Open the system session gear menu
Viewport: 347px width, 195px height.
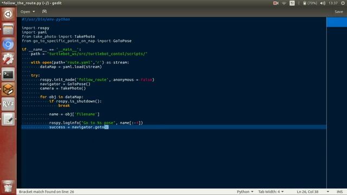[343, 3]
